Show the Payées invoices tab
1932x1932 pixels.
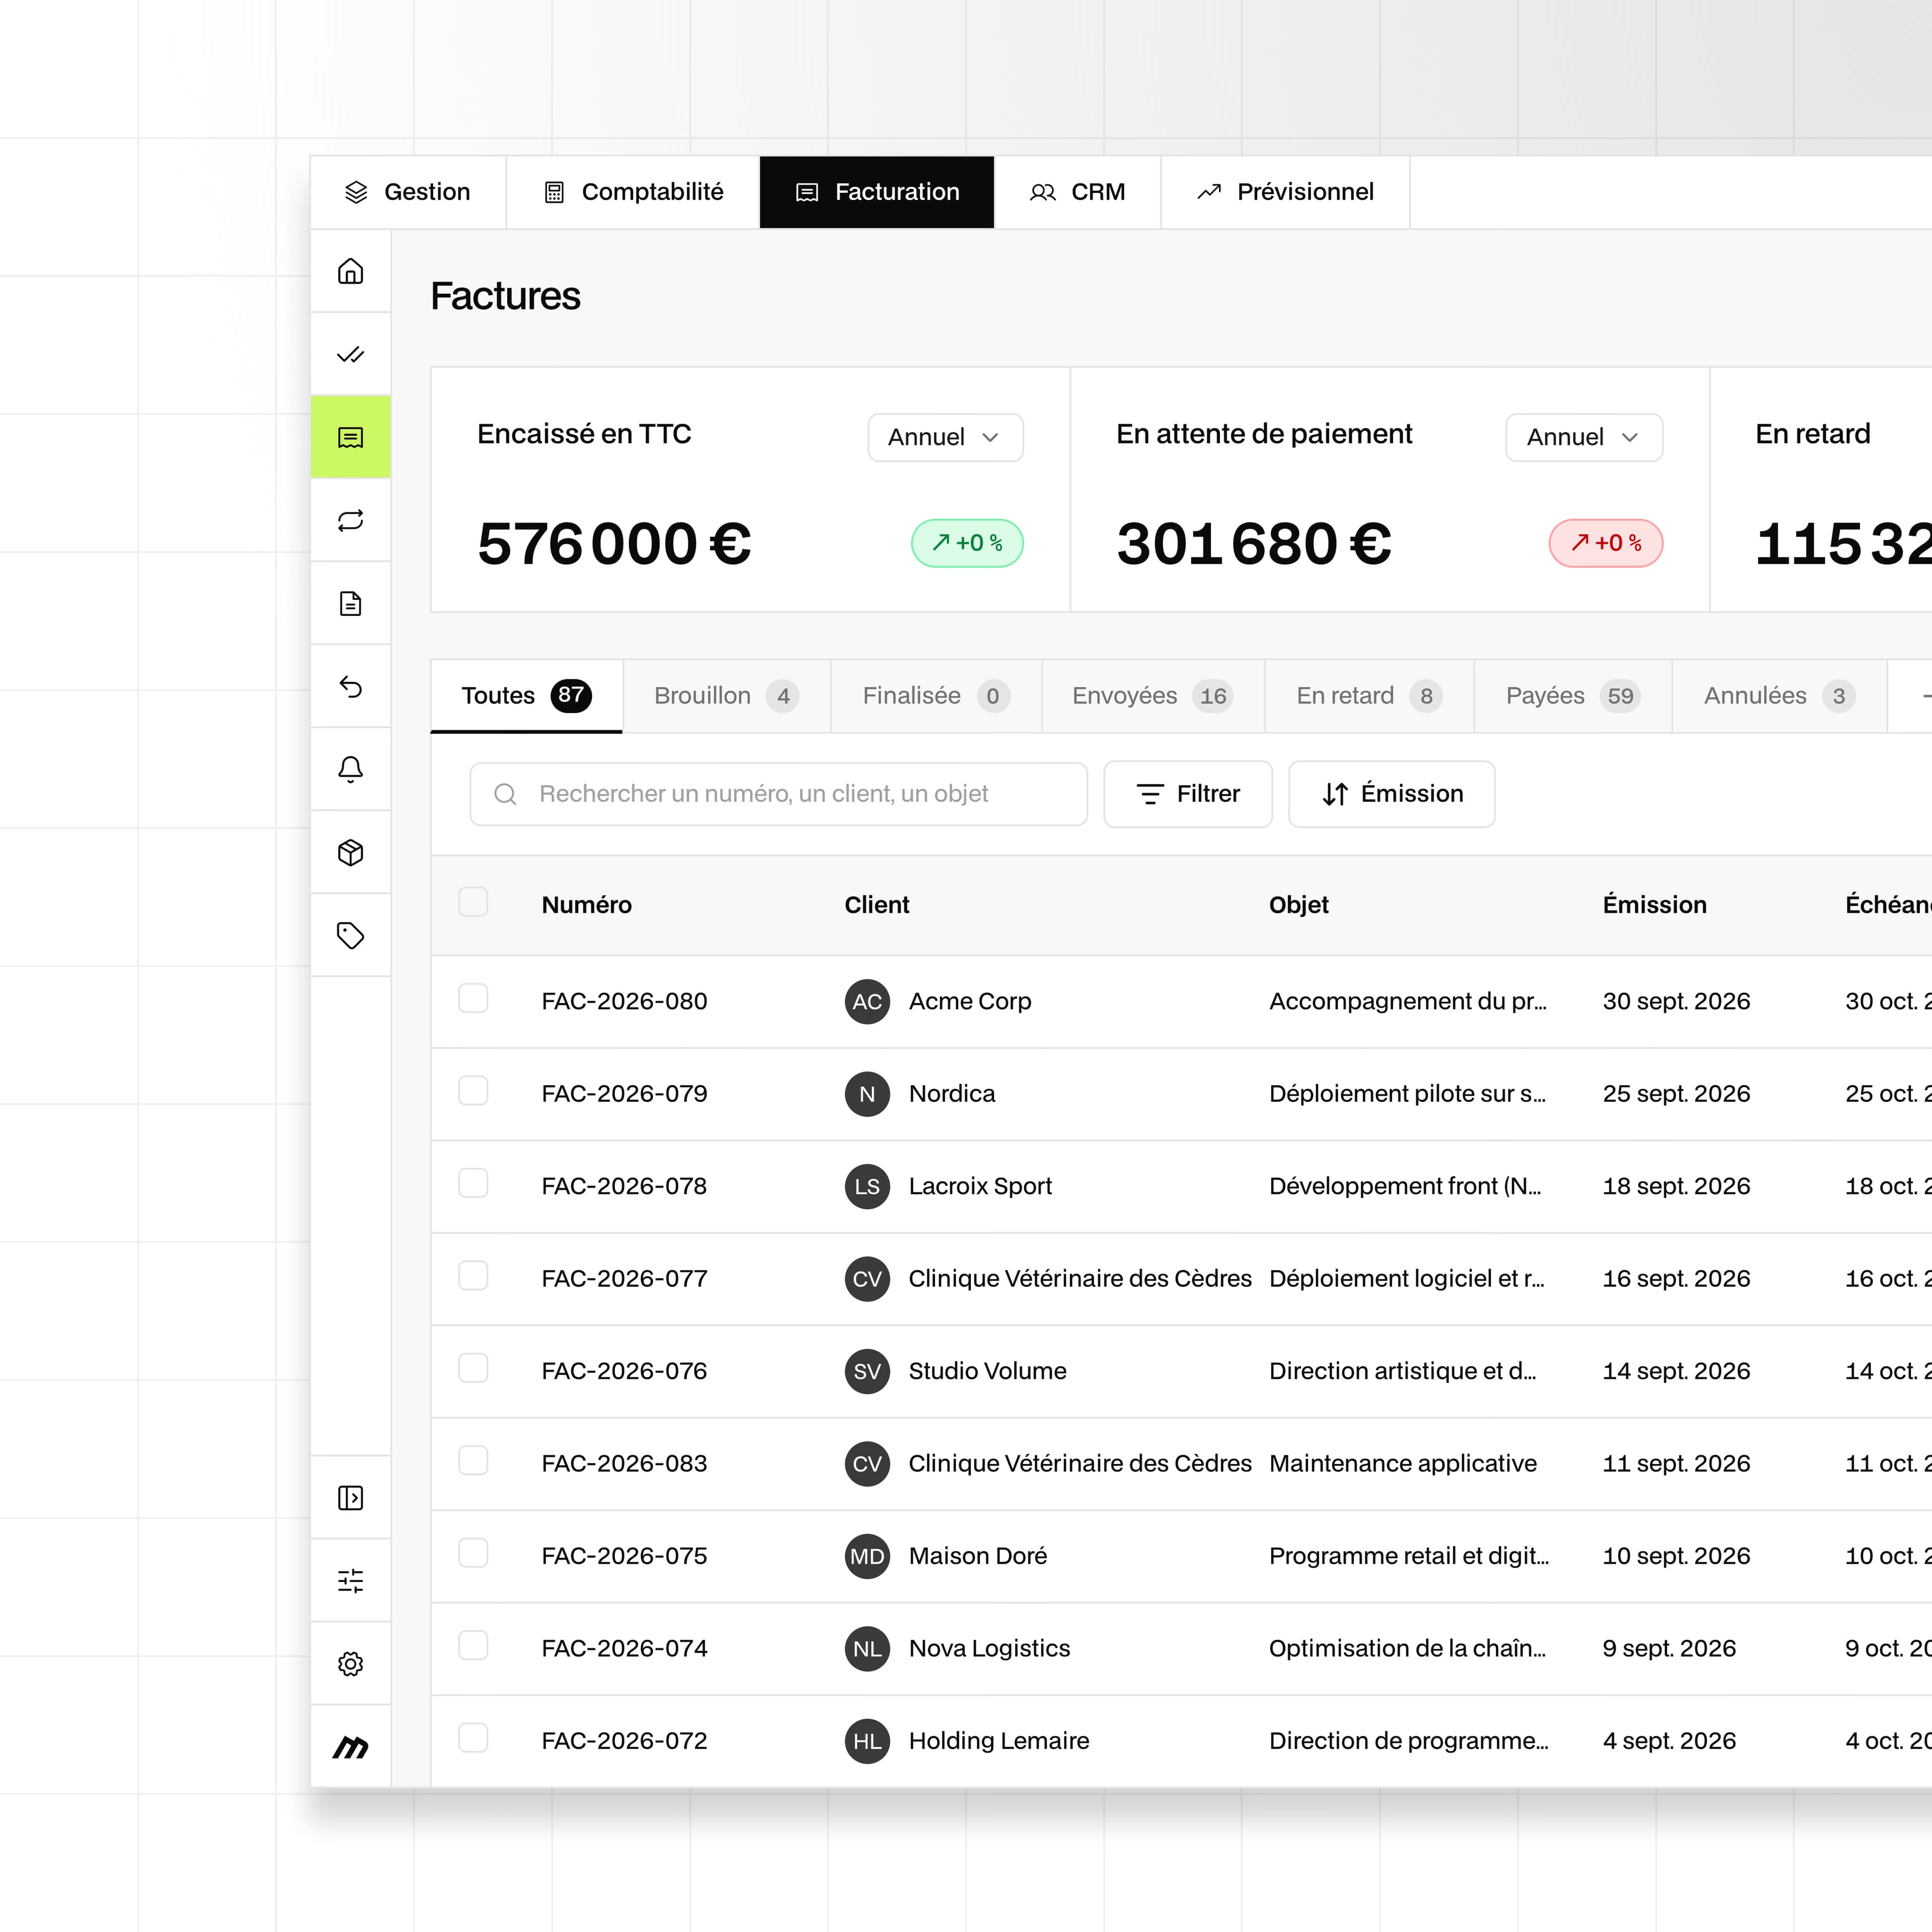click(x=1572, y=696)
